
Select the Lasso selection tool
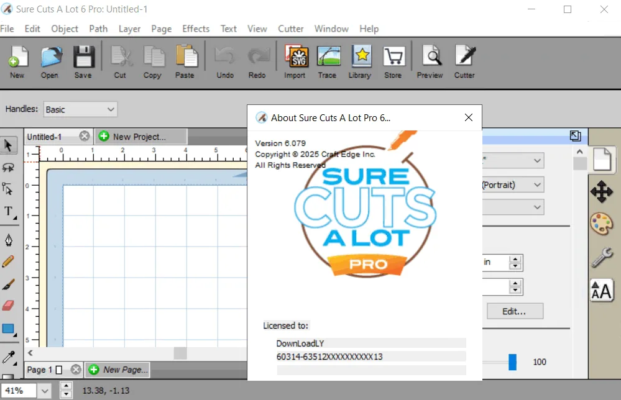[x=8, y=167]
